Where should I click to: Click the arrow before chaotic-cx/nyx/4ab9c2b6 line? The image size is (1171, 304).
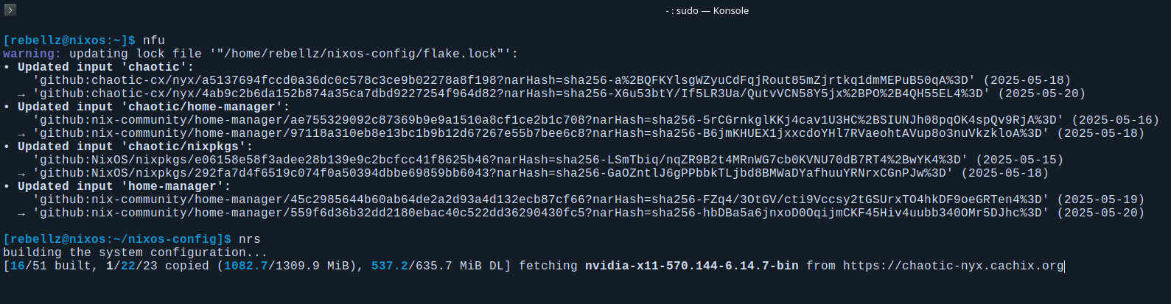pyautogui.click(x=21, y=93)
